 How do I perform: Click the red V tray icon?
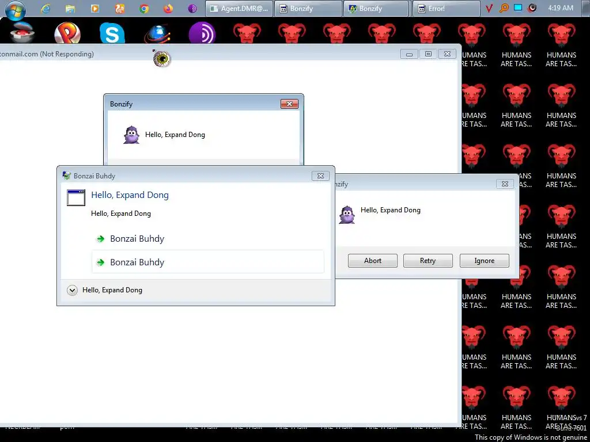point(489,8)
